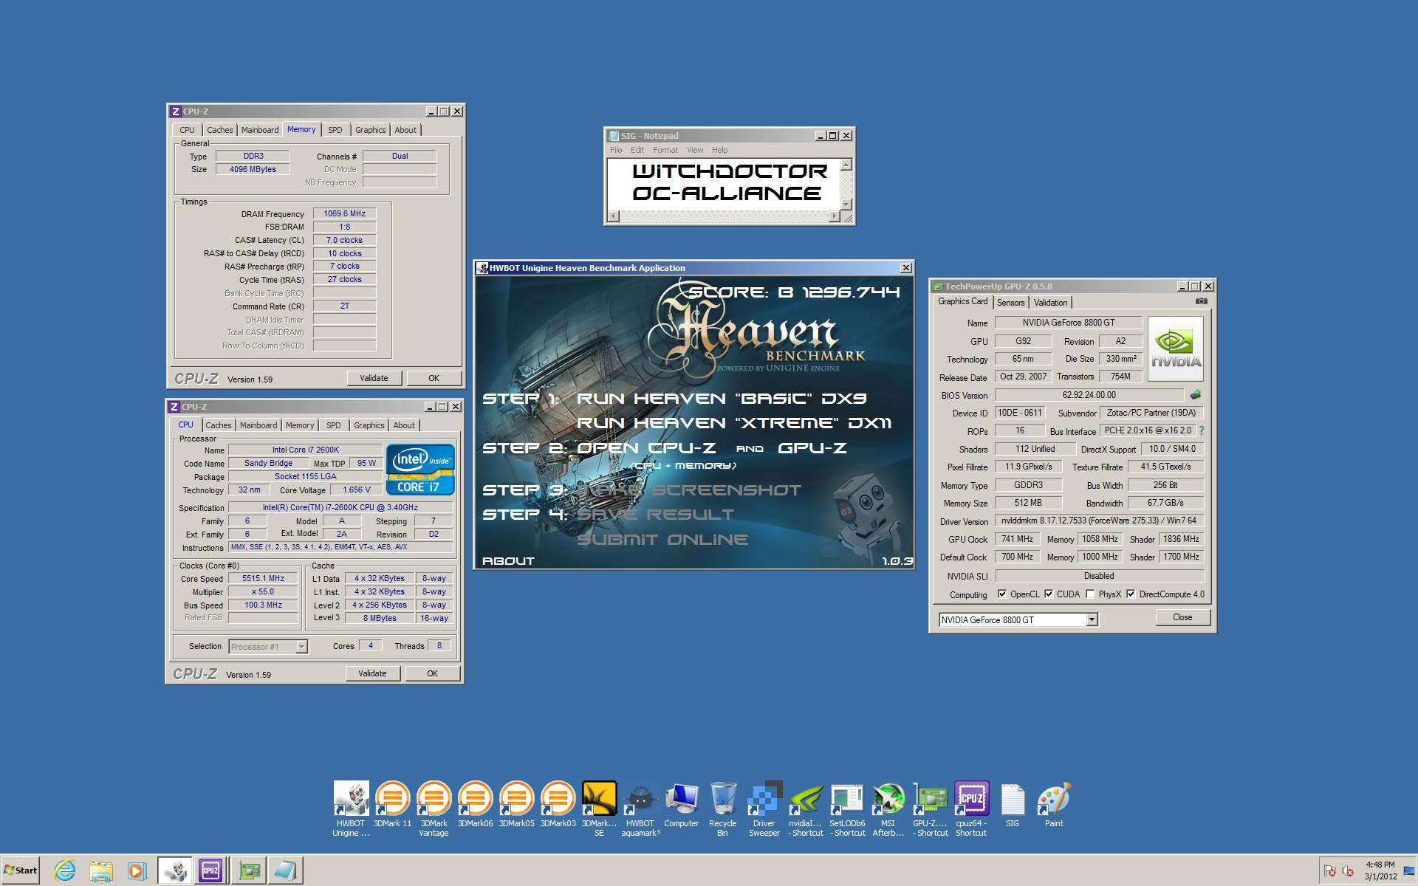Screen dimensions: 1418x886
Task: Open the nvidiaI... Shortcut desktop icon
Action: [806, 808]
